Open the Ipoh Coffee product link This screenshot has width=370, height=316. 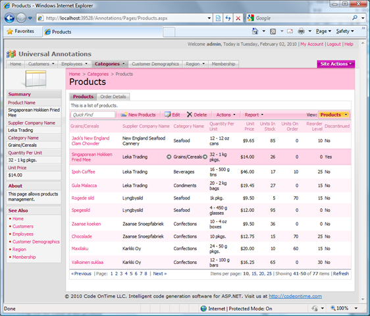point(84,172)
